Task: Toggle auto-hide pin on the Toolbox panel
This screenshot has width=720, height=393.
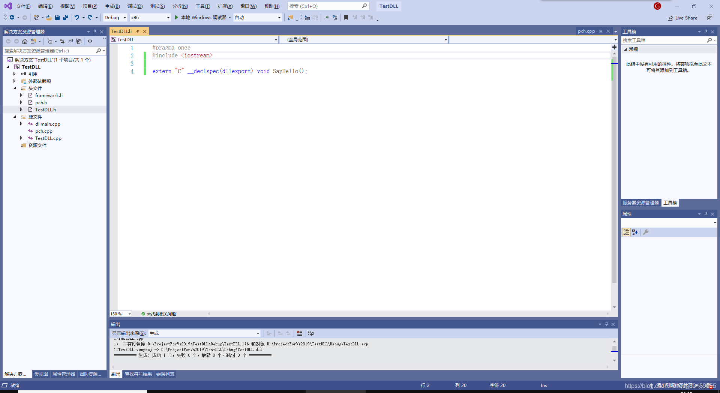Action: 706,31
